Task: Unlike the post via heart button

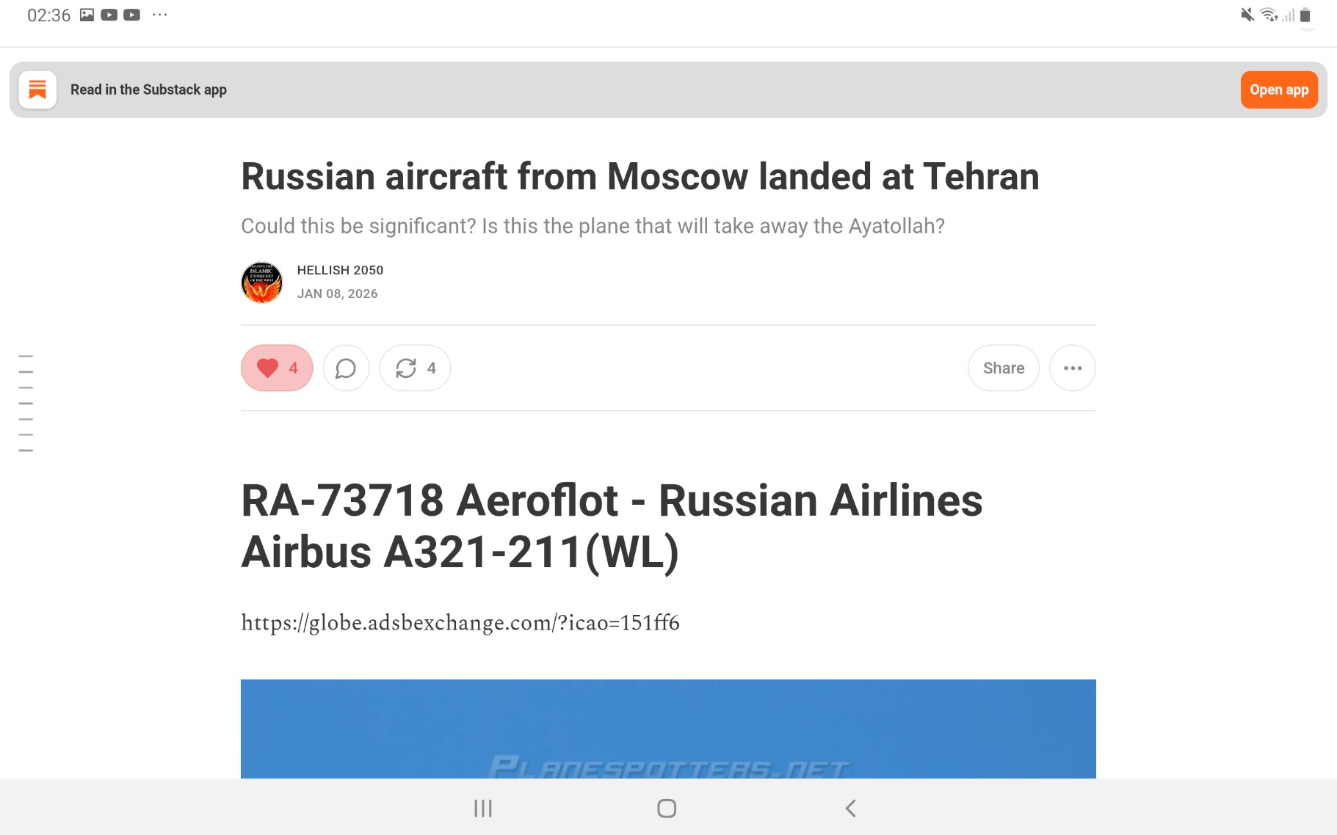Action: tap(277, 368)
